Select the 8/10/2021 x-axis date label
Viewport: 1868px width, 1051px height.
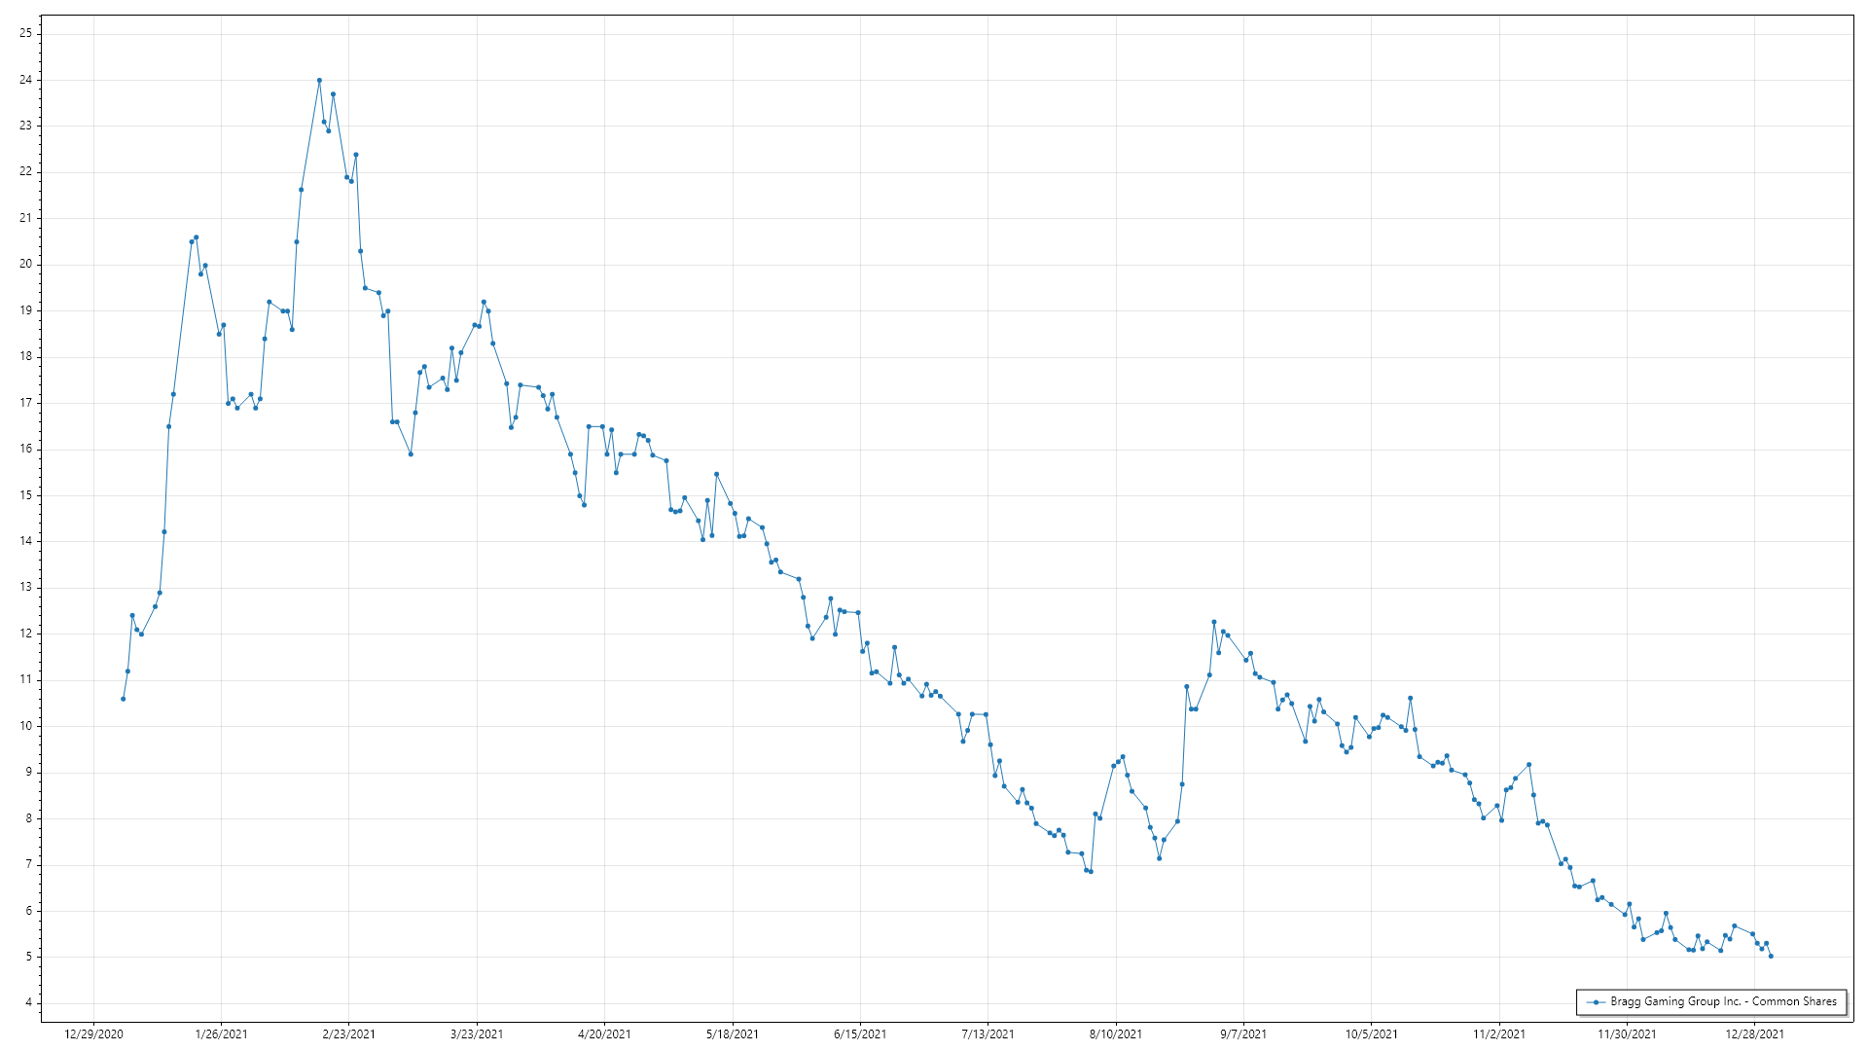click(1116, 1034)
